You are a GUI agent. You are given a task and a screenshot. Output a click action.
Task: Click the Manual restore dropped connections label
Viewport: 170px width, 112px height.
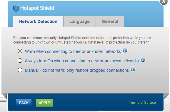pos(77,70)
